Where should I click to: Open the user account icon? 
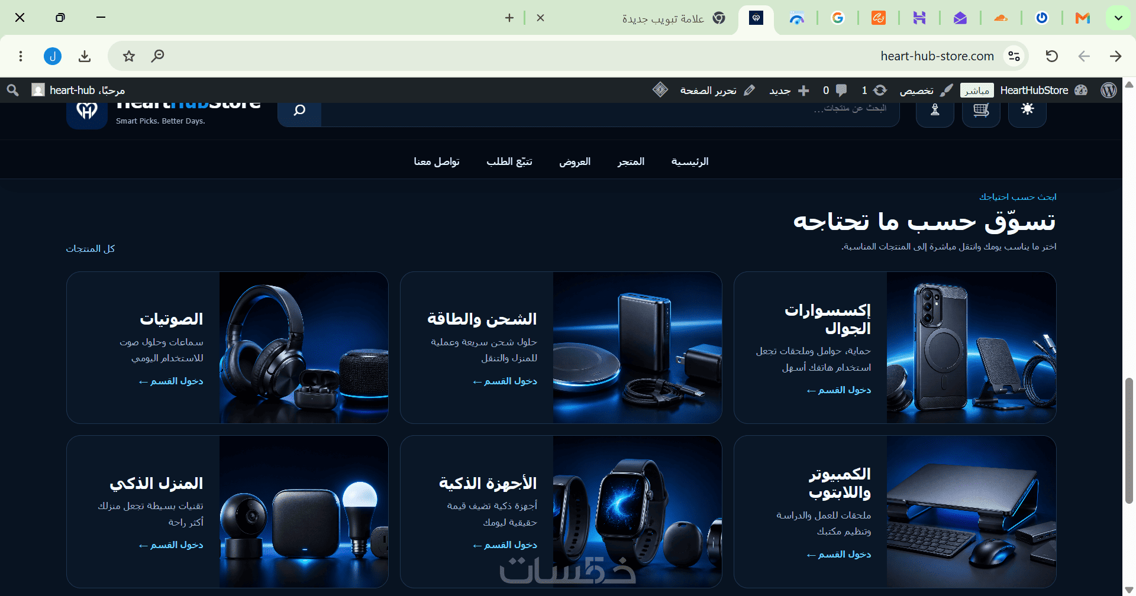(935, 110)
